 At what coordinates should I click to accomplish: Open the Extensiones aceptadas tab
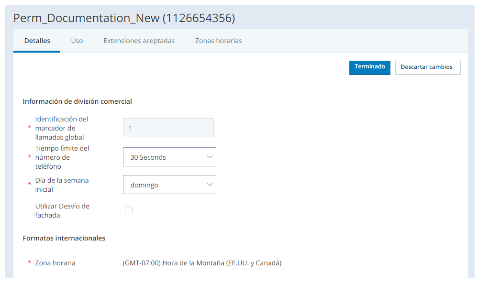coord(139,41)
